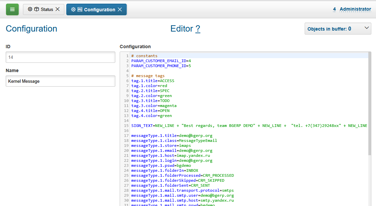Click line number 15 in the editor
Viewport: 376px width, 206px height.
[x=126, y=126]
